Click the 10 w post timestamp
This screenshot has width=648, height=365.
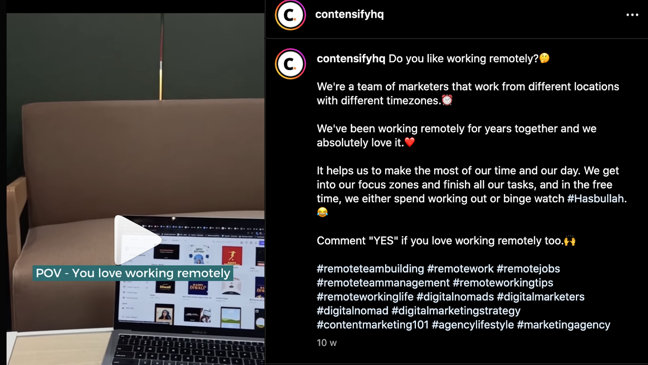point(326,343)
